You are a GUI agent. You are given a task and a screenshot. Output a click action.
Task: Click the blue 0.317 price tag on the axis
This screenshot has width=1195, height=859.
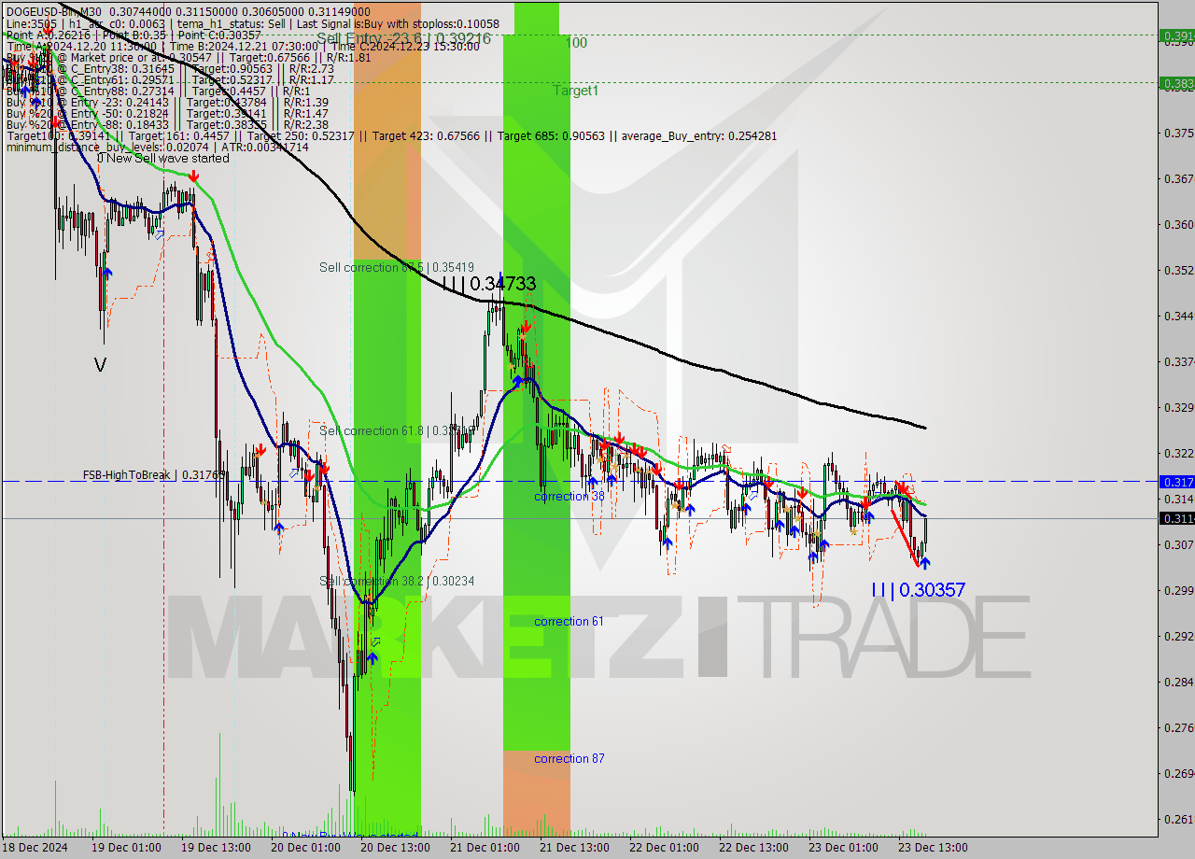[x=1176, y=482]
